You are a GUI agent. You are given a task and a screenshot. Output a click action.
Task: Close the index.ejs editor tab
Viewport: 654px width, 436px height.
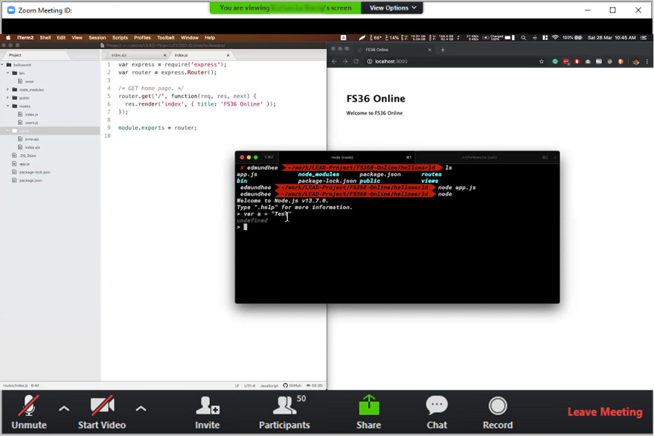coord(164,55)
